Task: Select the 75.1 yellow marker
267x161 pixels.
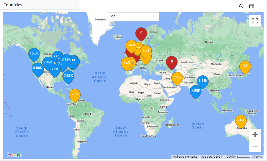Action: [146, 52]
